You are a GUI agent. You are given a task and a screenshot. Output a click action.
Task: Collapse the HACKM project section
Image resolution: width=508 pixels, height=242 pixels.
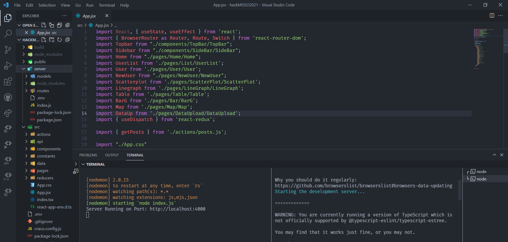click(19, 40)
